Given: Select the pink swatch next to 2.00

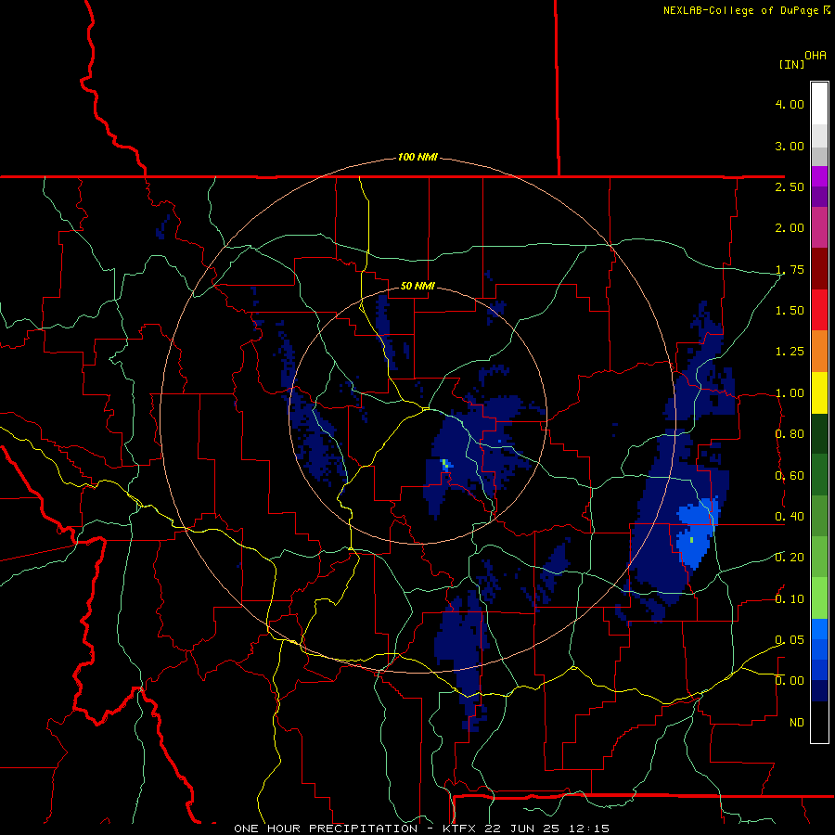Looking at the screenshot, I should click(819, 227).
